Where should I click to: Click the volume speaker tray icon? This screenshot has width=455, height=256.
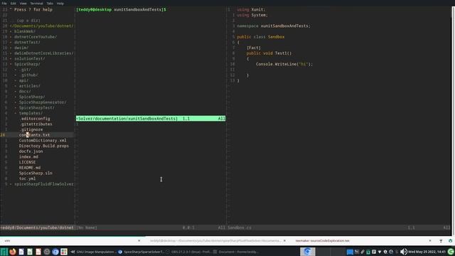403,252
